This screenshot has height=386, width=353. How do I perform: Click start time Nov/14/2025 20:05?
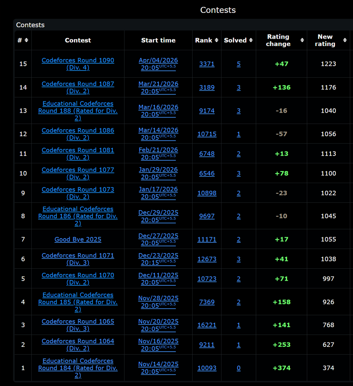[158, 368]
